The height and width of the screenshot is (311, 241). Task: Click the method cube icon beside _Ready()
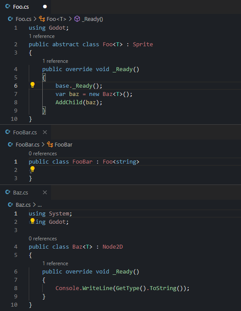tap(77, 19)
